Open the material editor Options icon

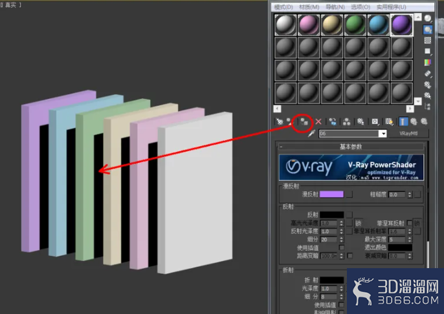428,85
